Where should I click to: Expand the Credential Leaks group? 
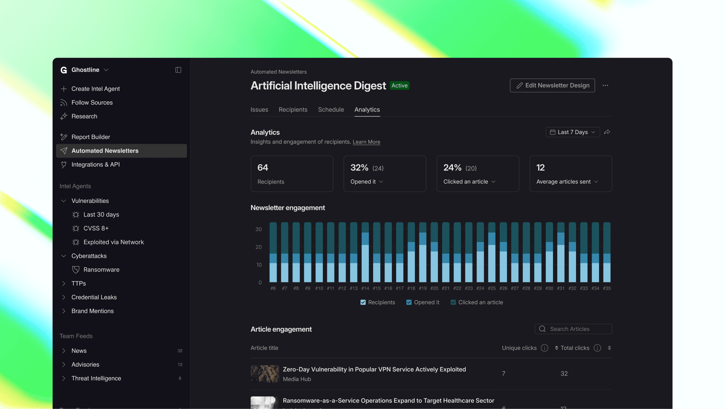pyautogui.click(x=63, y=297)
